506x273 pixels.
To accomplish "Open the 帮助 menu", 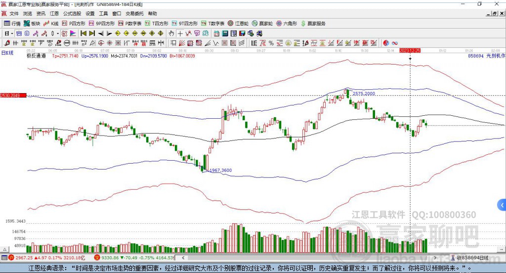I will coord(152,13).
